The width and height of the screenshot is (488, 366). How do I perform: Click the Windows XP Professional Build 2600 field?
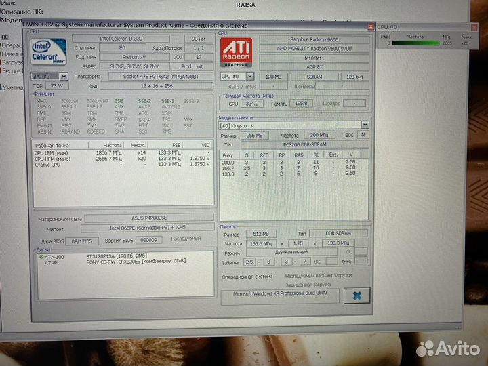[280, 297]
